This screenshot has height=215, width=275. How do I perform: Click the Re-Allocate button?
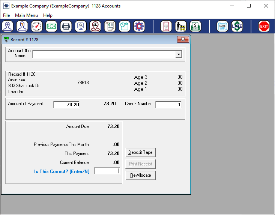140,175
